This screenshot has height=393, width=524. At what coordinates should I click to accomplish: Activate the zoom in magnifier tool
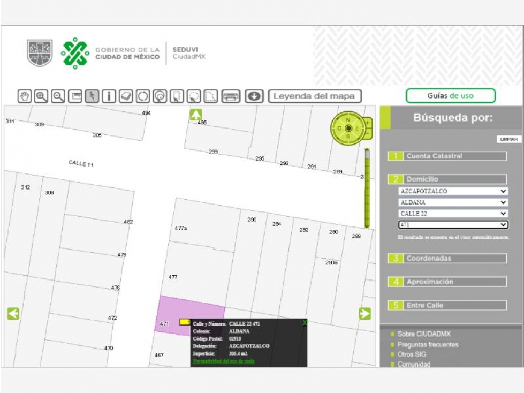[41, 96]
